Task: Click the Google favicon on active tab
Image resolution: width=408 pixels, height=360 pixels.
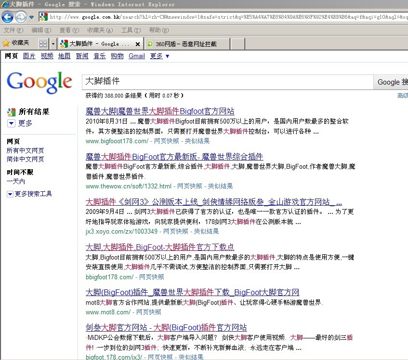Action: point(64,44)
